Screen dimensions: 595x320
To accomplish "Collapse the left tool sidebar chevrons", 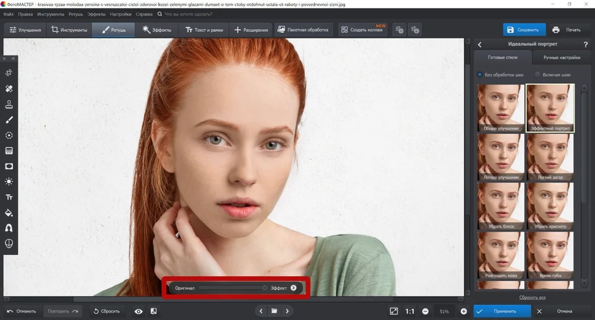I will pyautogui.click(x=13, y=58).
